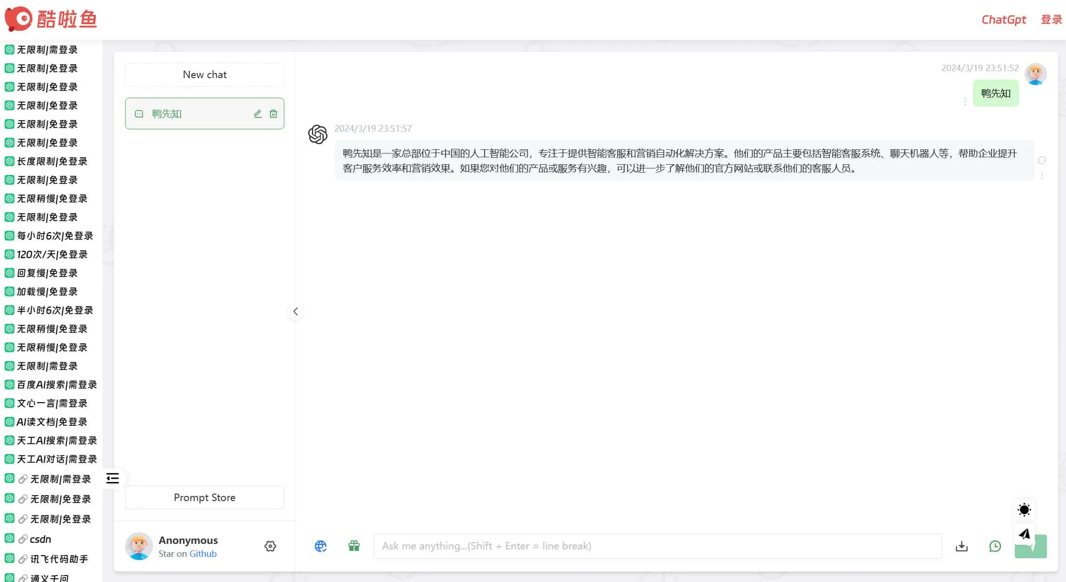Toggle chat history context clock icon
The image size is (1066, 582).
[x=995, y=546]
